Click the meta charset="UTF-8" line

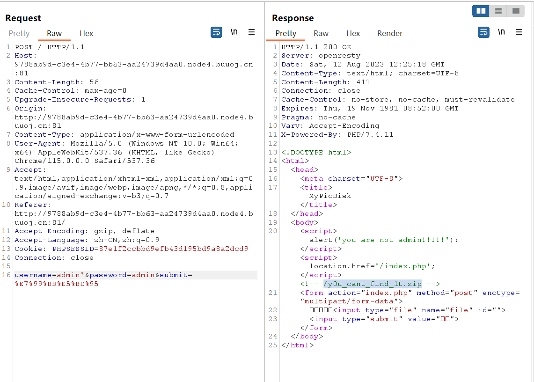click(351, 178)
